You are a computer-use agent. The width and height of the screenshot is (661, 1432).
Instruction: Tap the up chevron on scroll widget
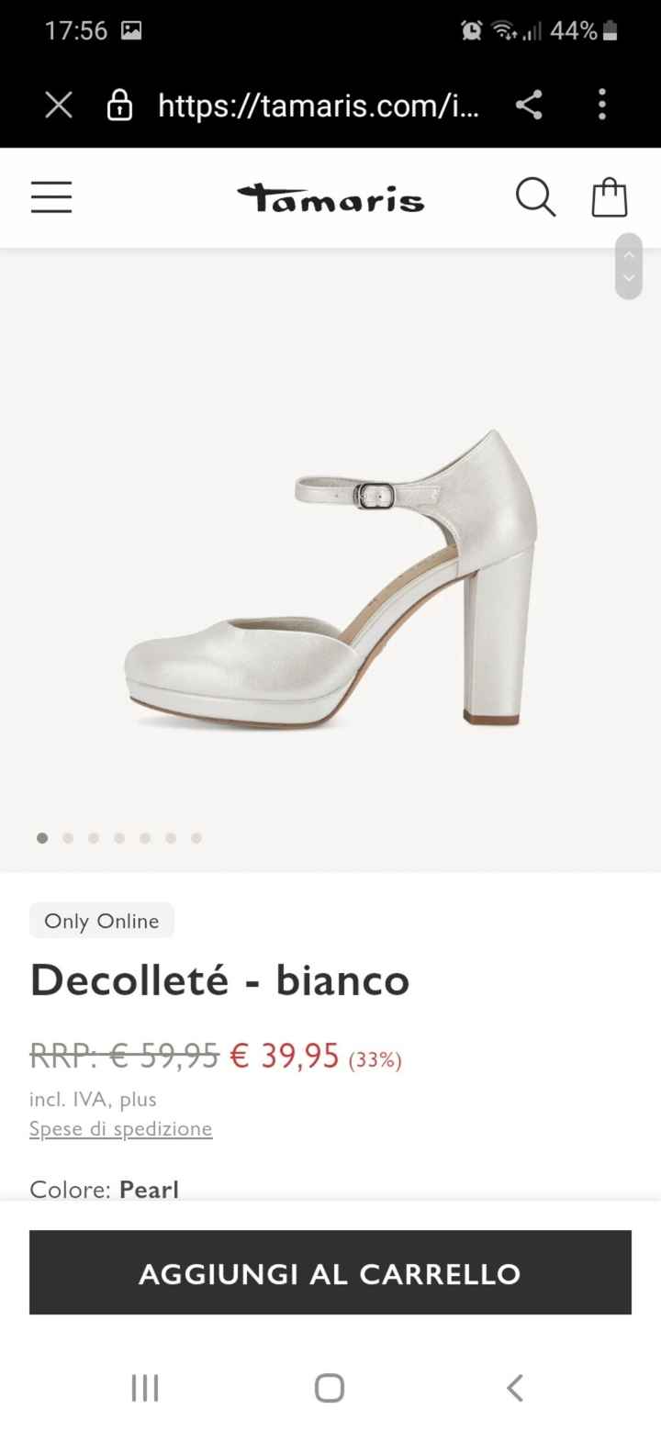pos(629,255)
